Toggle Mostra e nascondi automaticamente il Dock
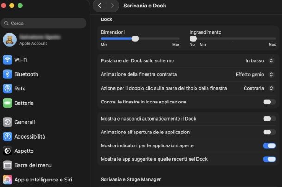282x187 pixels. [269, 119]
